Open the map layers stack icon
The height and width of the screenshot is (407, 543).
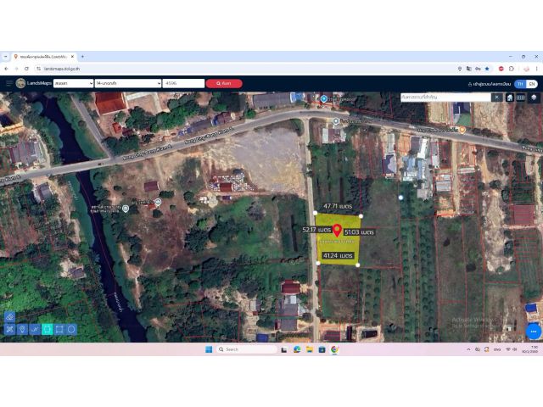534,98
